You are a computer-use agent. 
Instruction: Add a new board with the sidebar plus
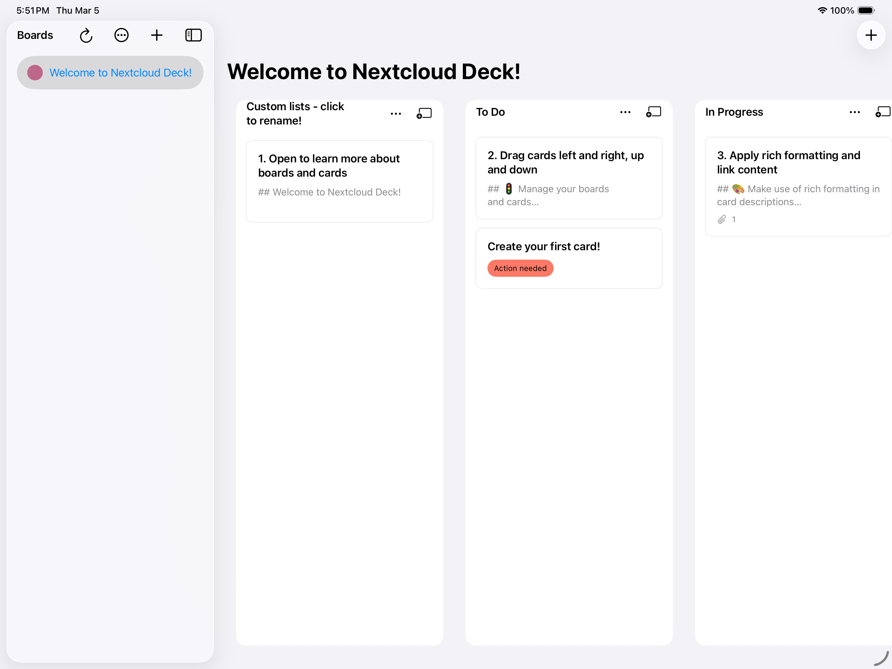point(157,35)
